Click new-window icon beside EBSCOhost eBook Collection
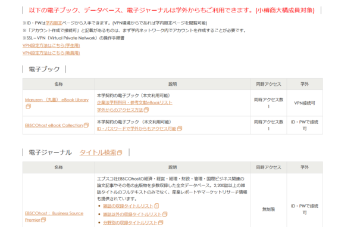The height and width of the screenshot is (227, 357). pyautogui.click(x=86, y=125)
